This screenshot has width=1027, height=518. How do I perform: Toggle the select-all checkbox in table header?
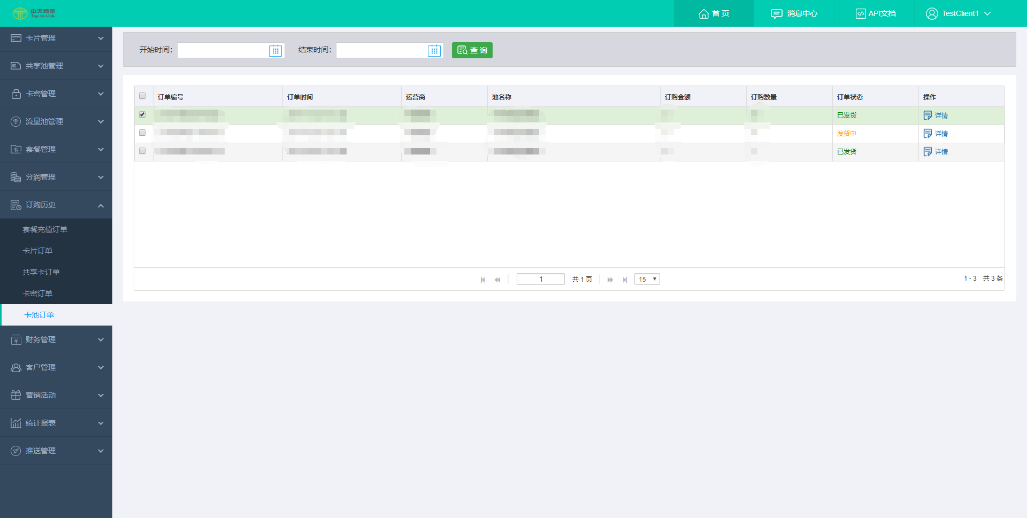pyautogui.click(x=142, y=96)
